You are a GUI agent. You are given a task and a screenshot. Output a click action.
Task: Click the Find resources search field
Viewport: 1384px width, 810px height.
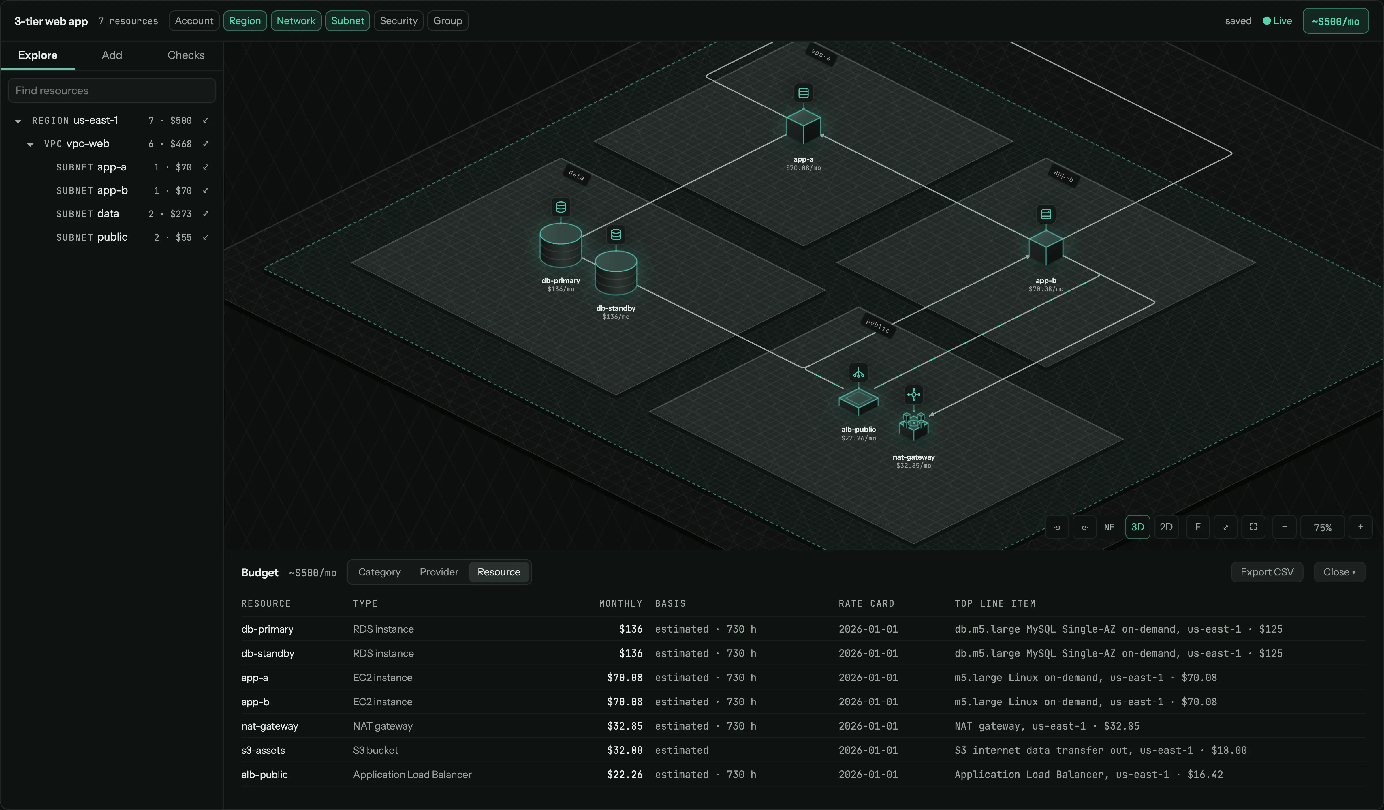point(112,90)
